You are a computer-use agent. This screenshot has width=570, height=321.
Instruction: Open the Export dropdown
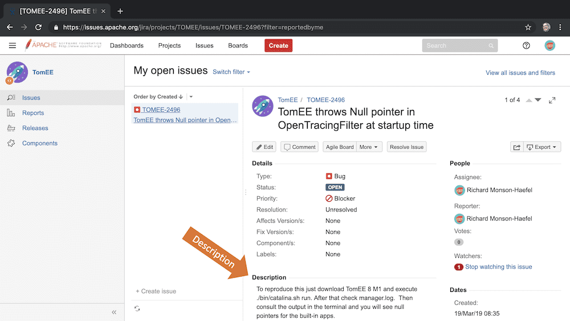coord(542,147)
